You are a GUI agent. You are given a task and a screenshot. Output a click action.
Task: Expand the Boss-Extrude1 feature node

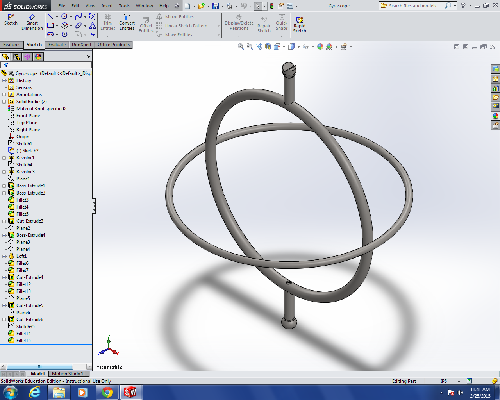click(4, 186)
